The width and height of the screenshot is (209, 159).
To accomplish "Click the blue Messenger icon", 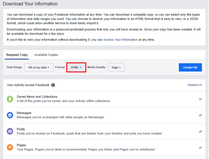I will coord(10,115).
